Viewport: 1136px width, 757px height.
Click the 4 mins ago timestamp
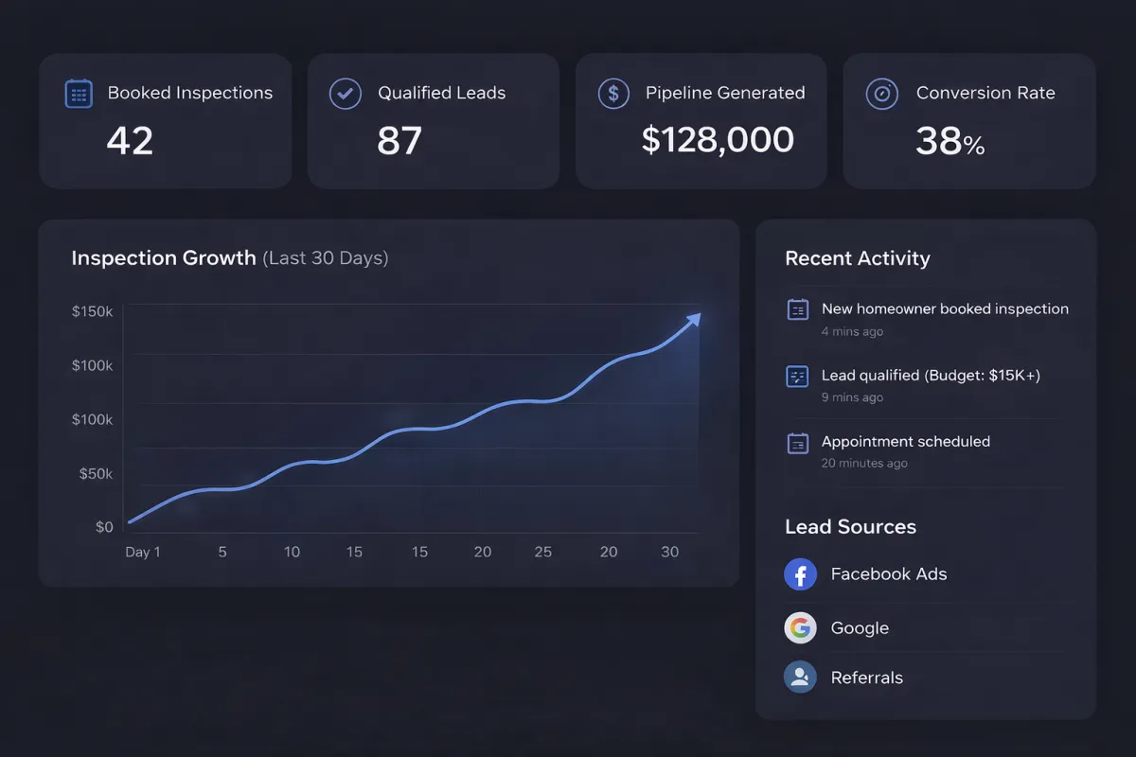click(852, 332)
